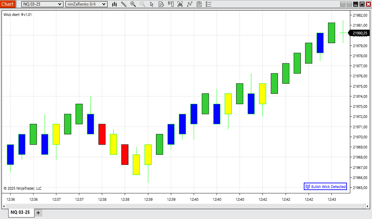
Task: Click the Chart menu label
Action: [7, 4]
